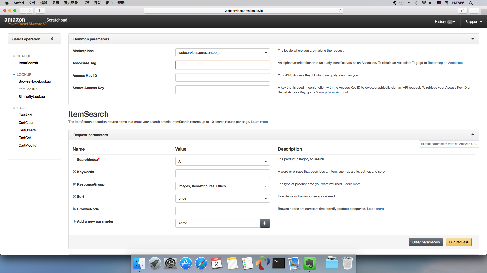Focus the Access Key ID field
The width and height of the screenshot is (487, 273).
pos(222,77)
